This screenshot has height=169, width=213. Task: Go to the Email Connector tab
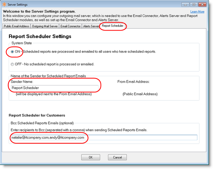70,26
